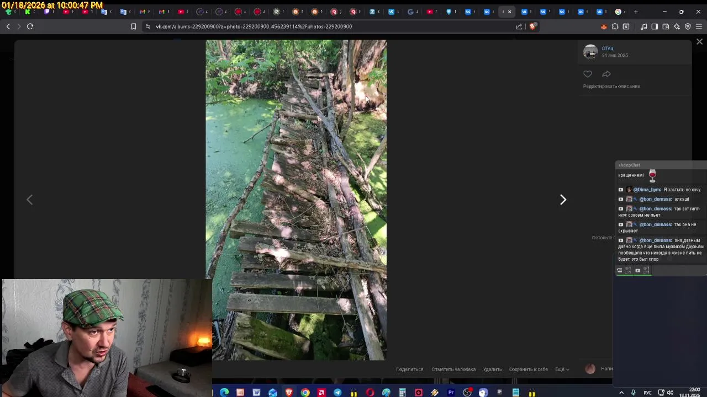Open Premiere Pro from the taskbar

pos(451,393)
